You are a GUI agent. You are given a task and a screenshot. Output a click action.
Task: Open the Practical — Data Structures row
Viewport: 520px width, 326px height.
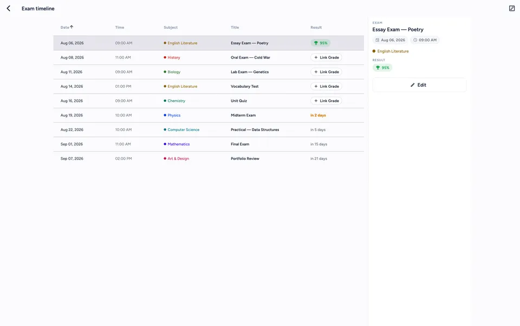point(209,129)
